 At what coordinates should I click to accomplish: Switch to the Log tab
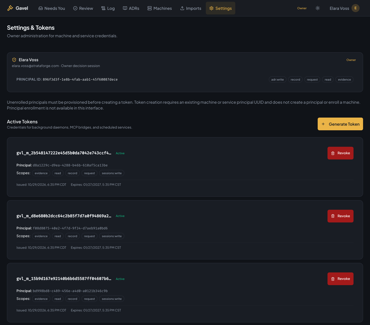[108, 8]
